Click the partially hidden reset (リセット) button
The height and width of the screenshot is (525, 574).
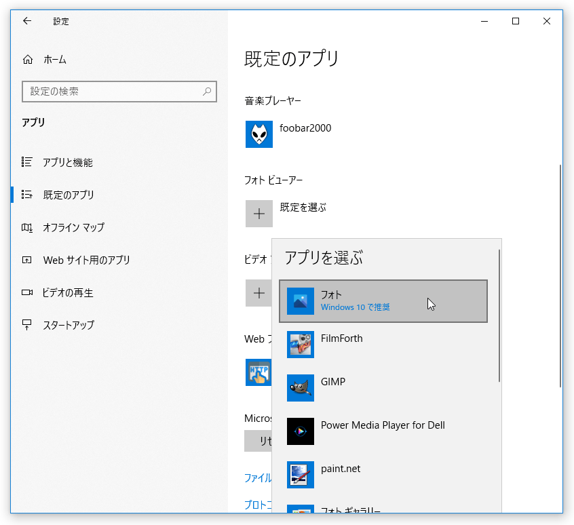click(x=258, y=441)
